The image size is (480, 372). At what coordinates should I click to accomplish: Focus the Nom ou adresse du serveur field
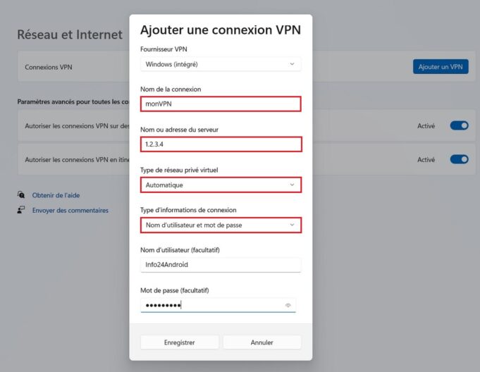pyautogui.click(x=221, y=144)
